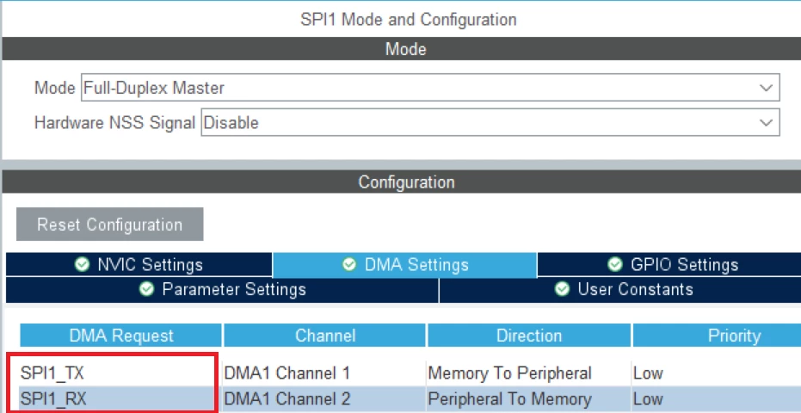Screen dimensions: 801x413
Task: Click the green check icon on Parameter Settings
Action: click(146, 290)
